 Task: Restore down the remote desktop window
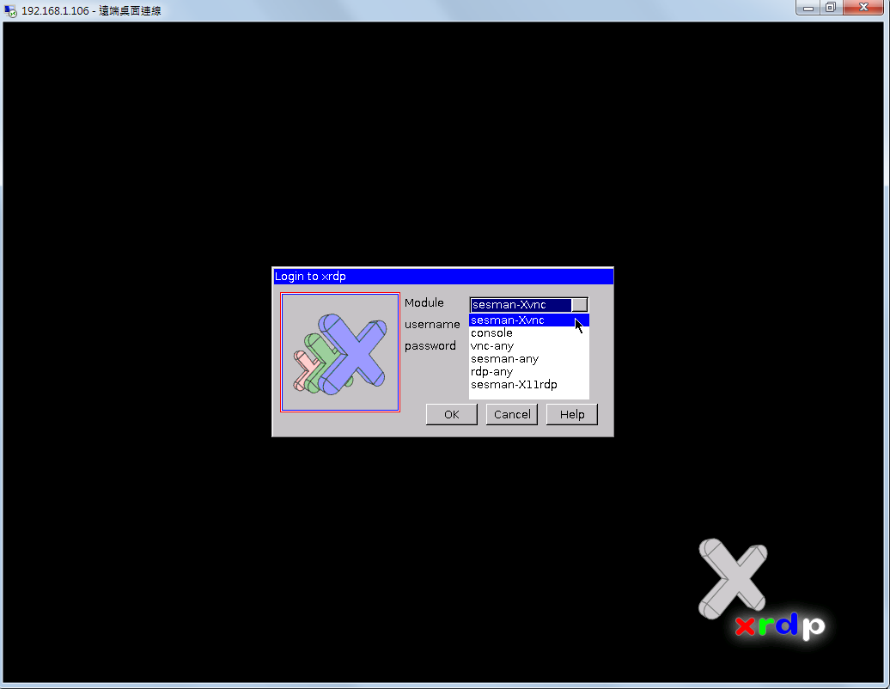830,8
